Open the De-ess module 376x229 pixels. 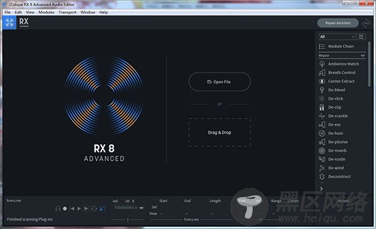(330, 124)
